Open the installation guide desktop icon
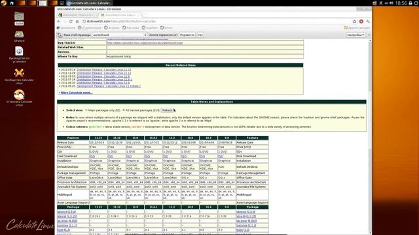The height and width of the screenshot is (235, 419). click(x=19, y=54)
